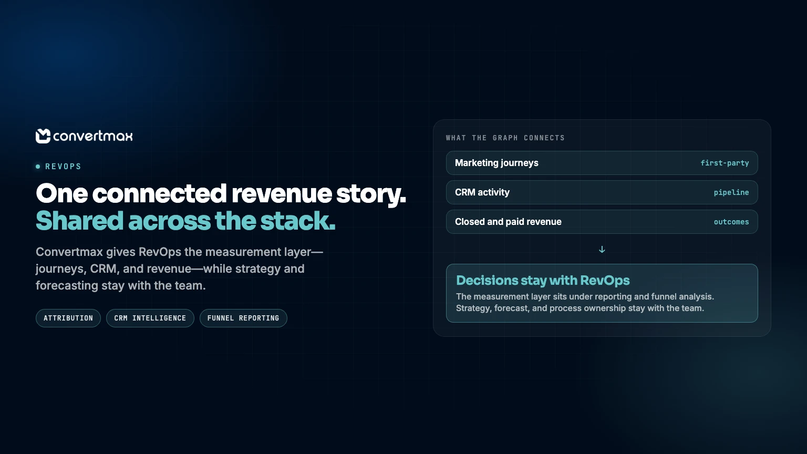Image resolution: width=807 pixels, height=454 pixels.
Task: Click the down arrow below the revenue rows
Action: pos(602,250)
